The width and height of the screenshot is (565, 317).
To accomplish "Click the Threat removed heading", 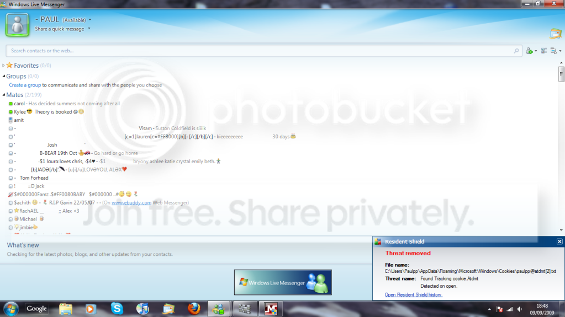I will (408, 253).
